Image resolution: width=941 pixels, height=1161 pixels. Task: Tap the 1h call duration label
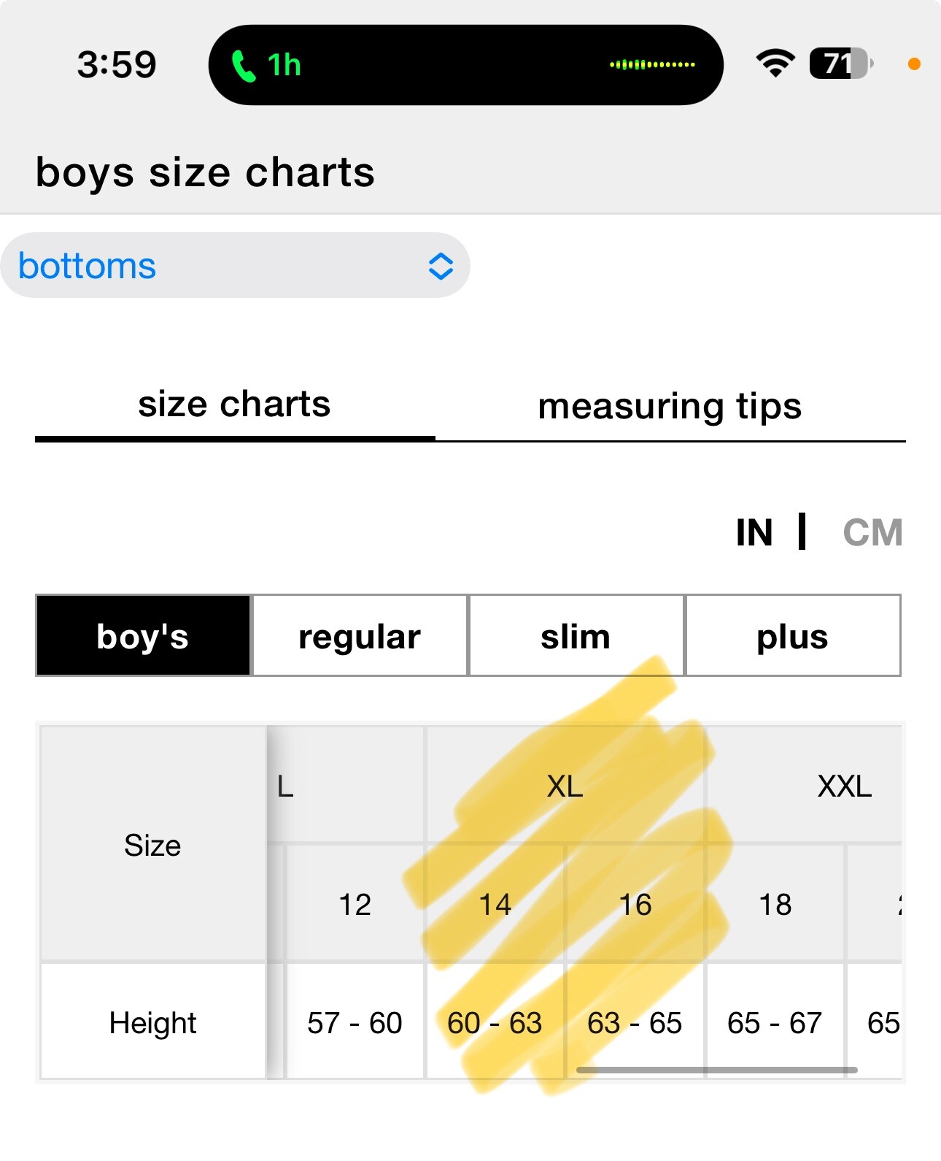[x=284, y=65]
